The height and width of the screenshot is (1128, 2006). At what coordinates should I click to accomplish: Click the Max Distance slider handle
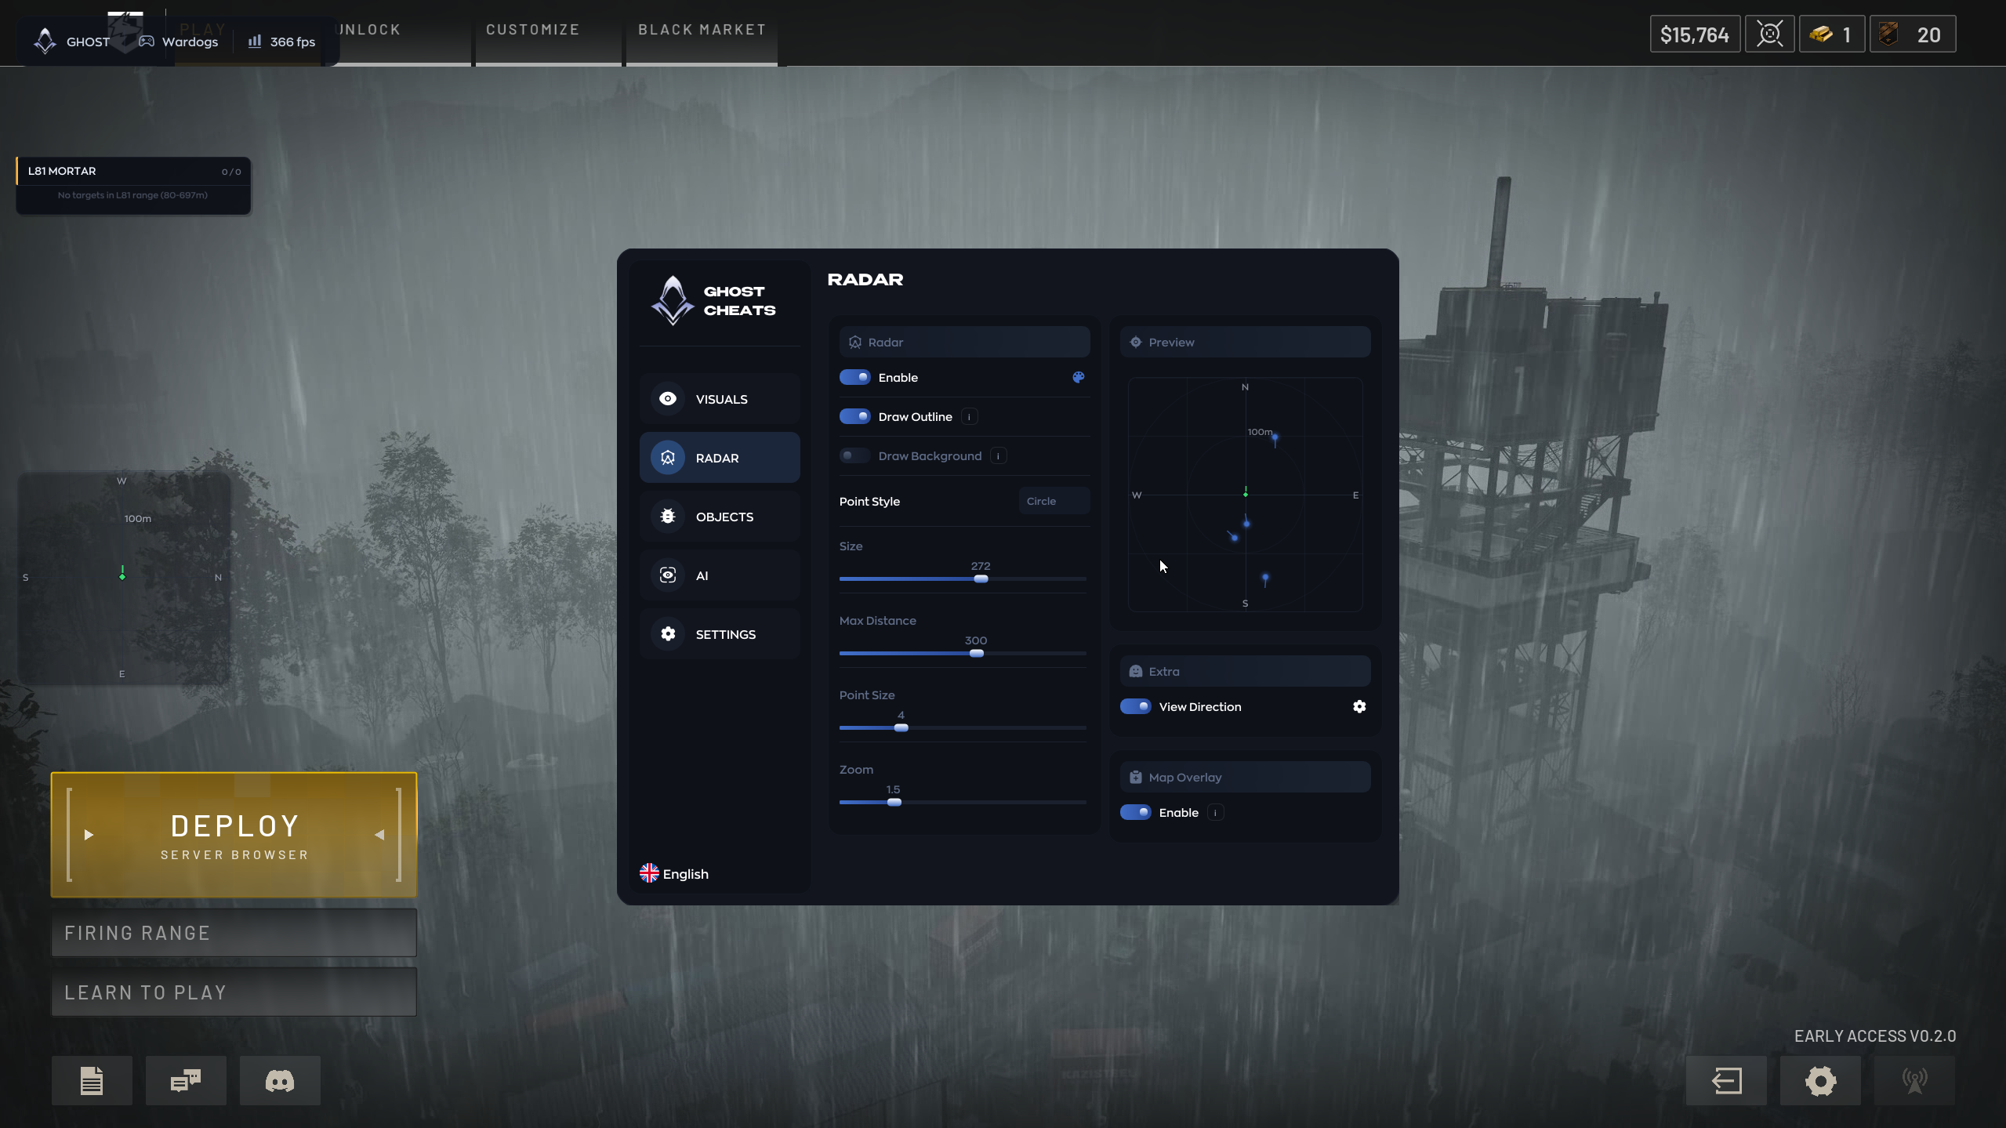tap(976, 653)
